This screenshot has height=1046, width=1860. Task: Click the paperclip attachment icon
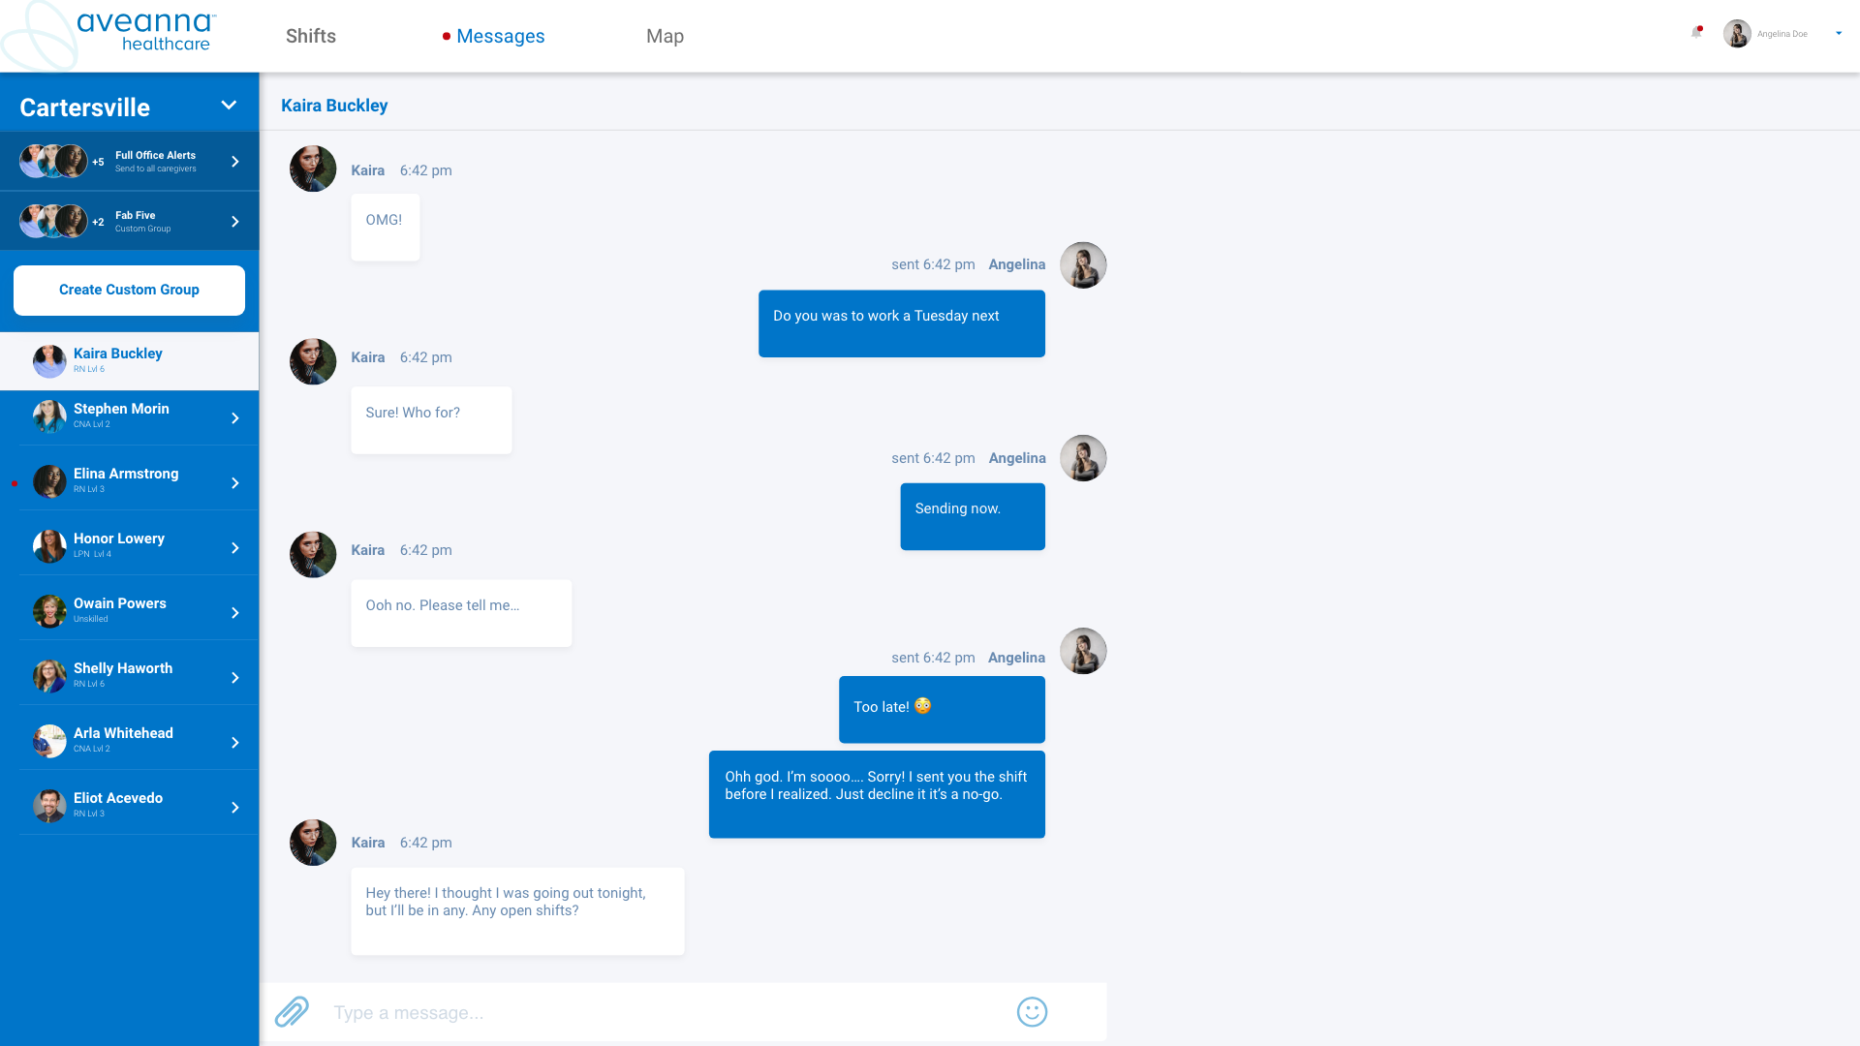(292, 1012)
